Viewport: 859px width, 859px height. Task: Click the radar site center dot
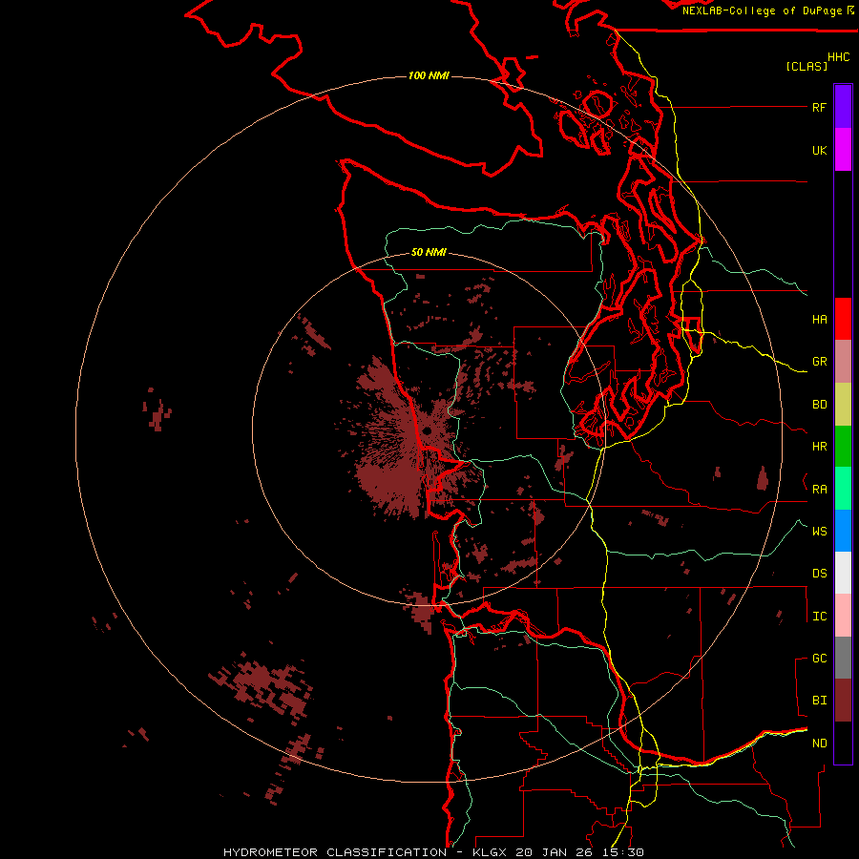(x=428, y=430)
